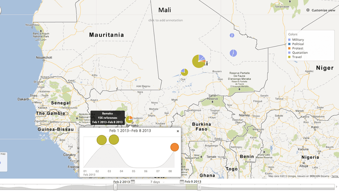Close the Feb 1–8 2013 chart popup
This screenshot has width=339, height=194.
tap(178, 131)
